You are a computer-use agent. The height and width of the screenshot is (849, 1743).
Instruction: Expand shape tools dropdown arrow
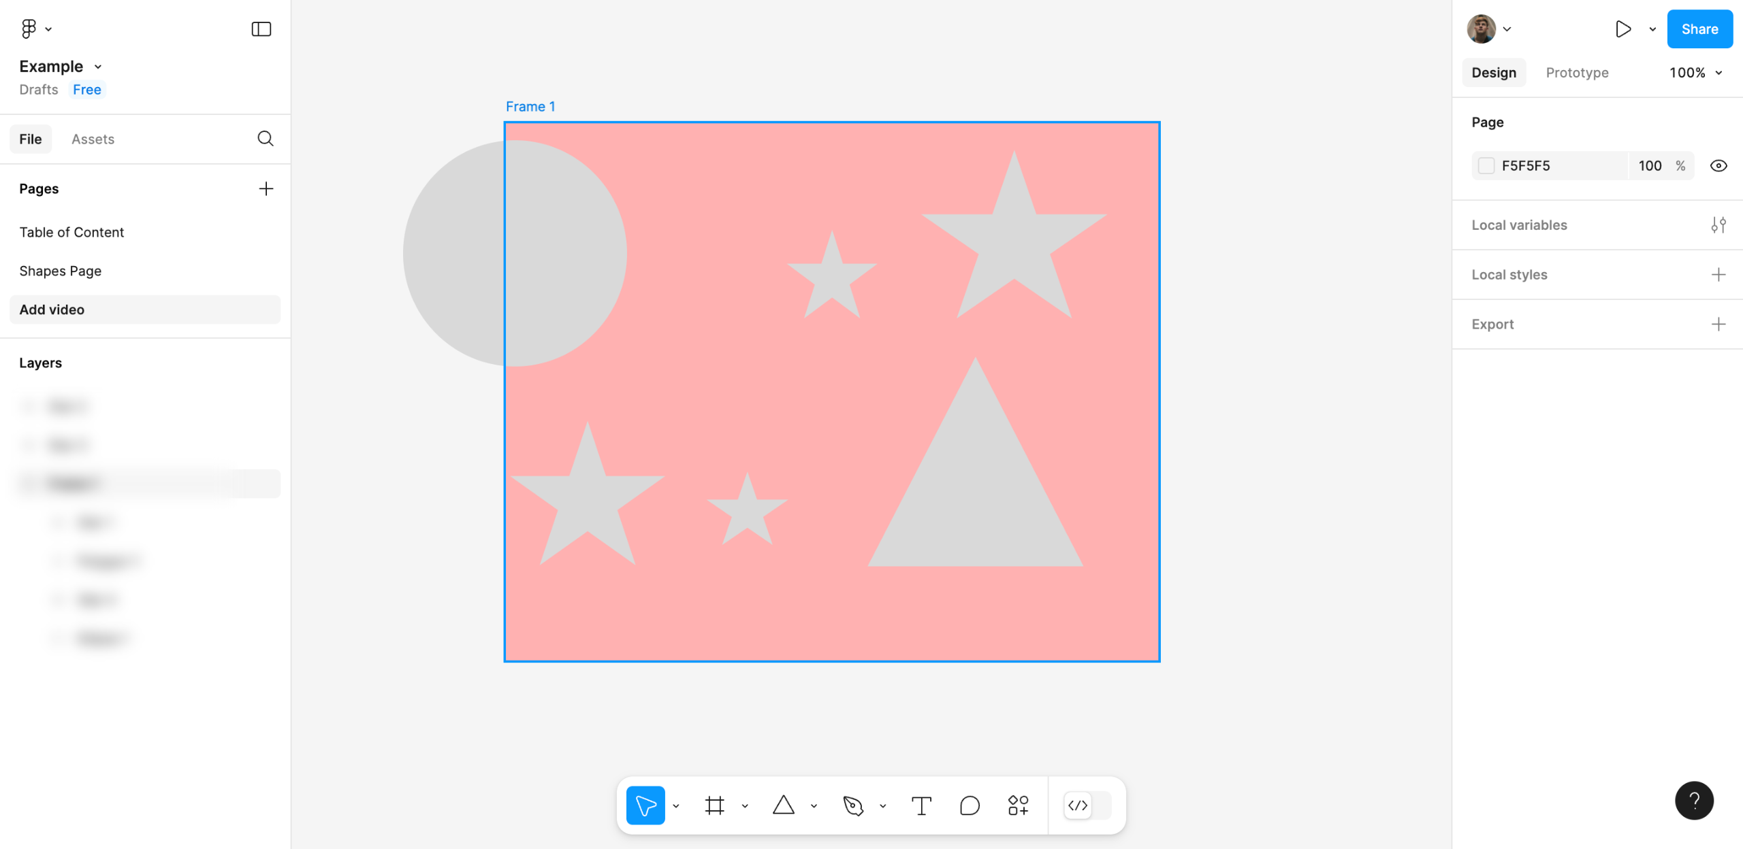click(814, 806)
